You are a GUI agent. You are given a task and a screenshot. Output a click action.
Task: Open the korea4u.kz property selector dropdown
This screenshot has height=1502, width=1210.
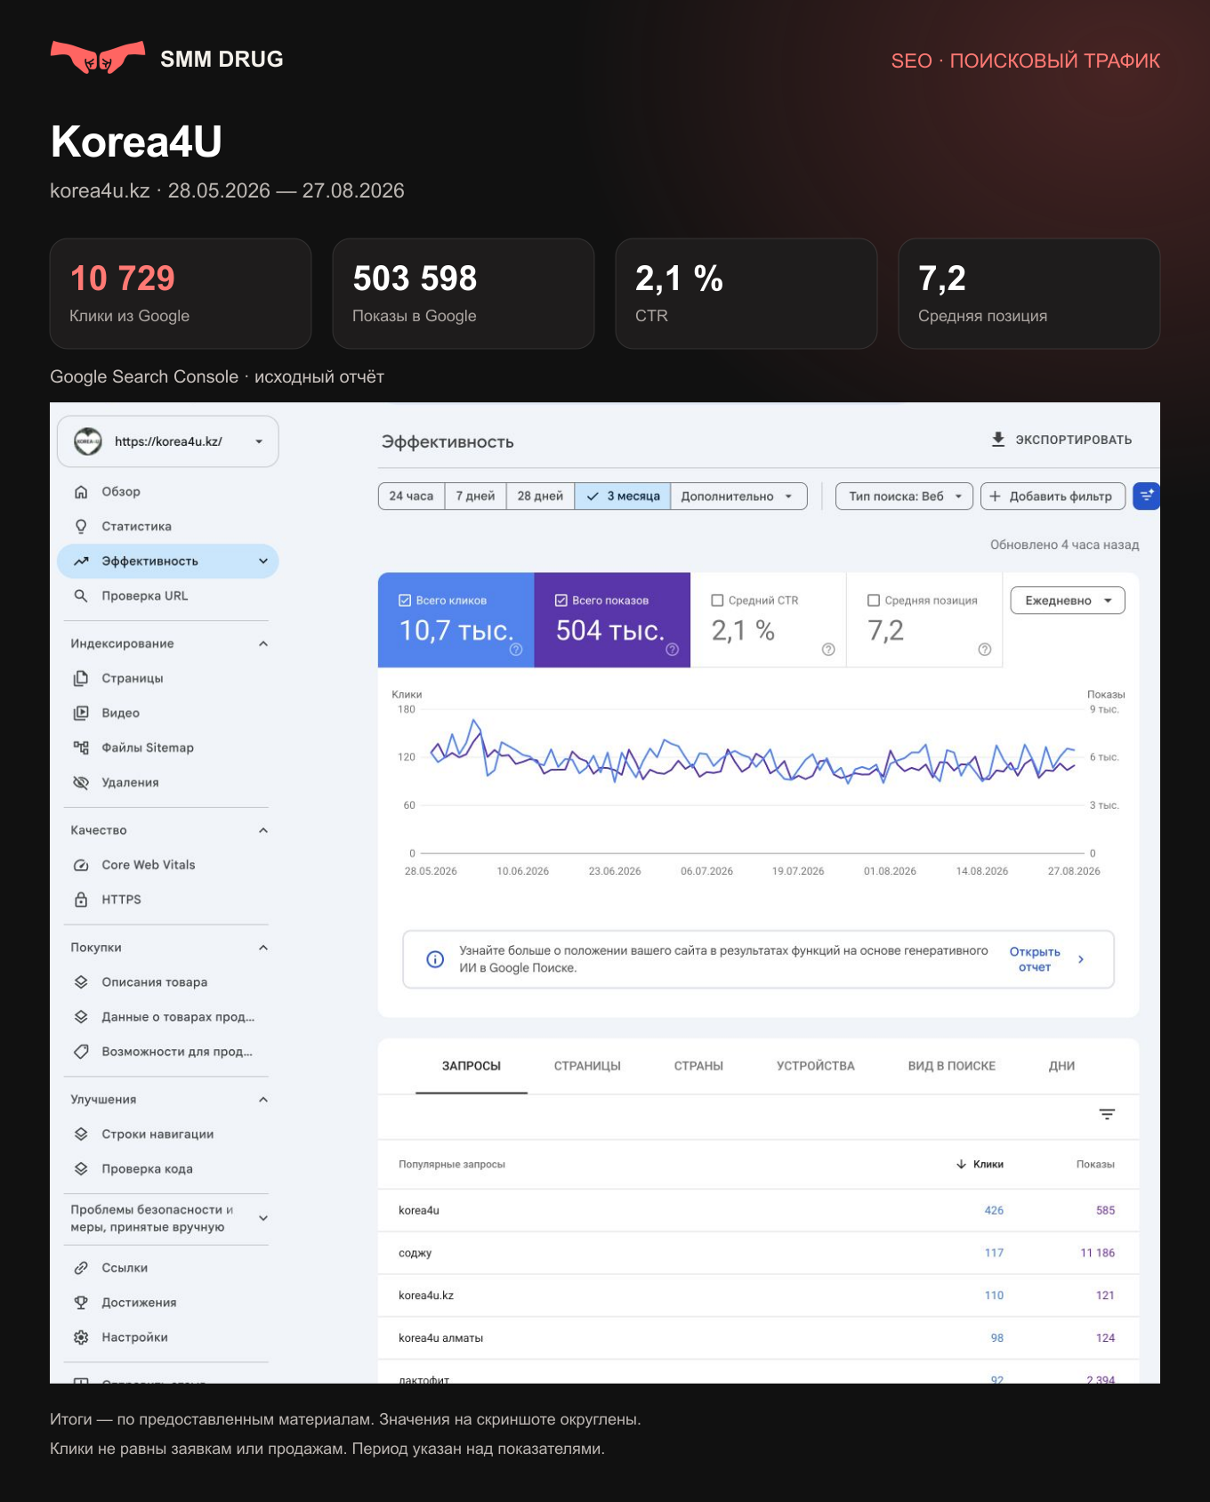click(x=168, y=441)
